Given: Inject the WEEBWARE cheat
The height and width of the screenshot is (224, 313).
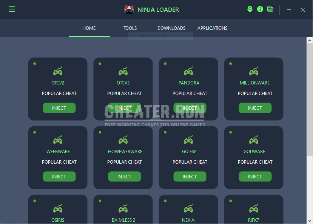Looking at the screenshot, I should [59, 176].
